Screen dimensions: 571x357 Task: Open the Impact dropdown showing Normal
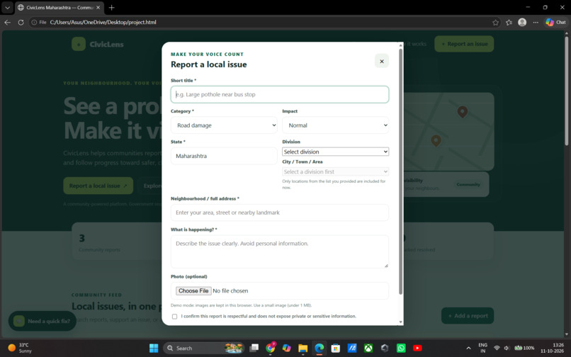pos(335,125)
